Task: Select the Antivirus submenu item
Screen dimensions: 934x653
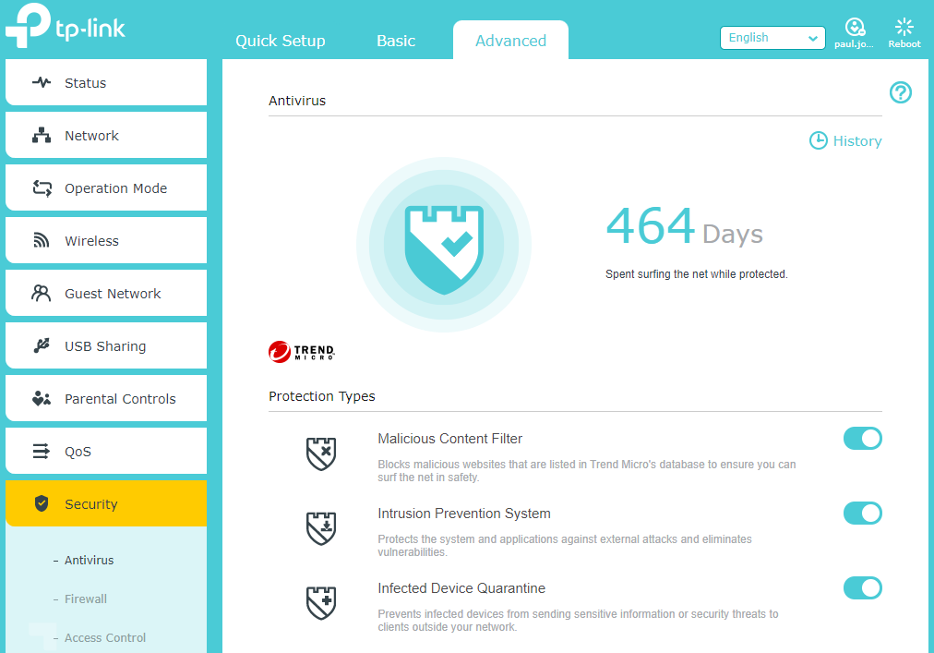Action: [89, 560]
